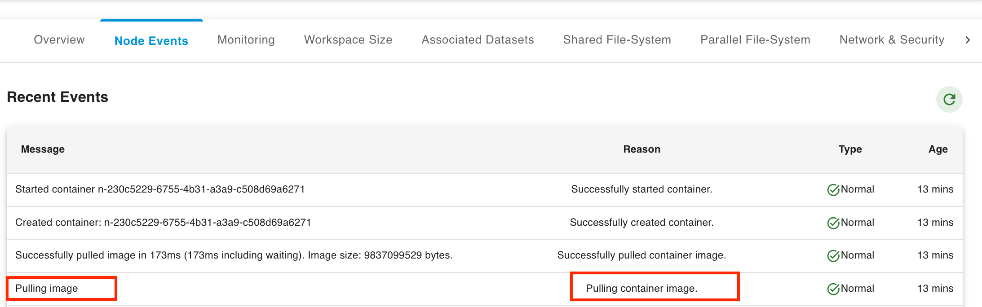
Task: Open the Overview tab
Action: (x=59, y=40)
